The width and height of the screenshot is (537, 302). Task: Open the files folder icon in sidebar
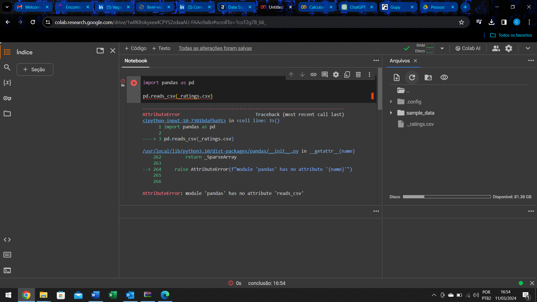pyautogui.click(x=7, y=114)
